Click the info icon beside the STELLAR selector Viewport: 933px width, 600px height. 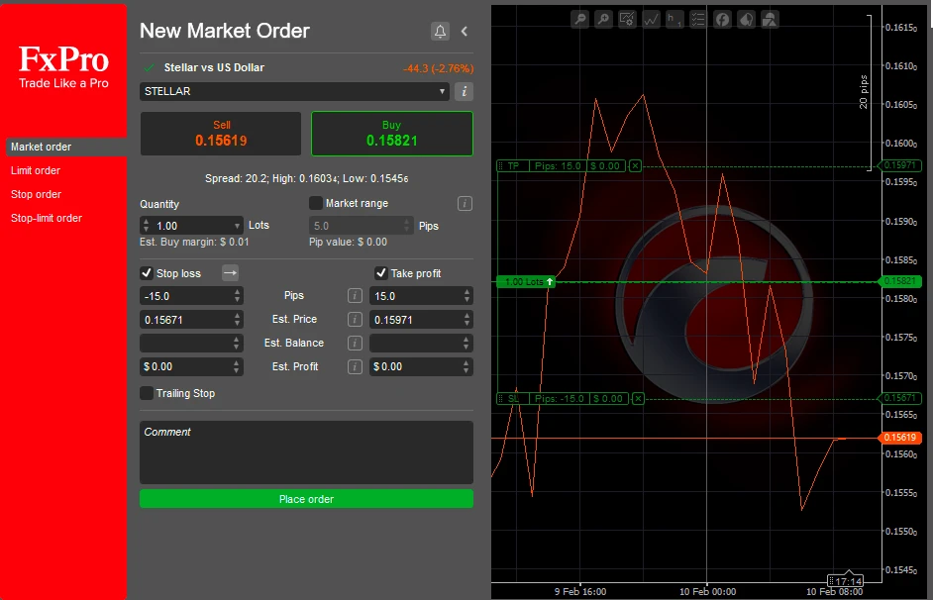(x=463, y=91)
